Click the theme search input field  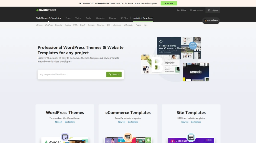(72, 75)
